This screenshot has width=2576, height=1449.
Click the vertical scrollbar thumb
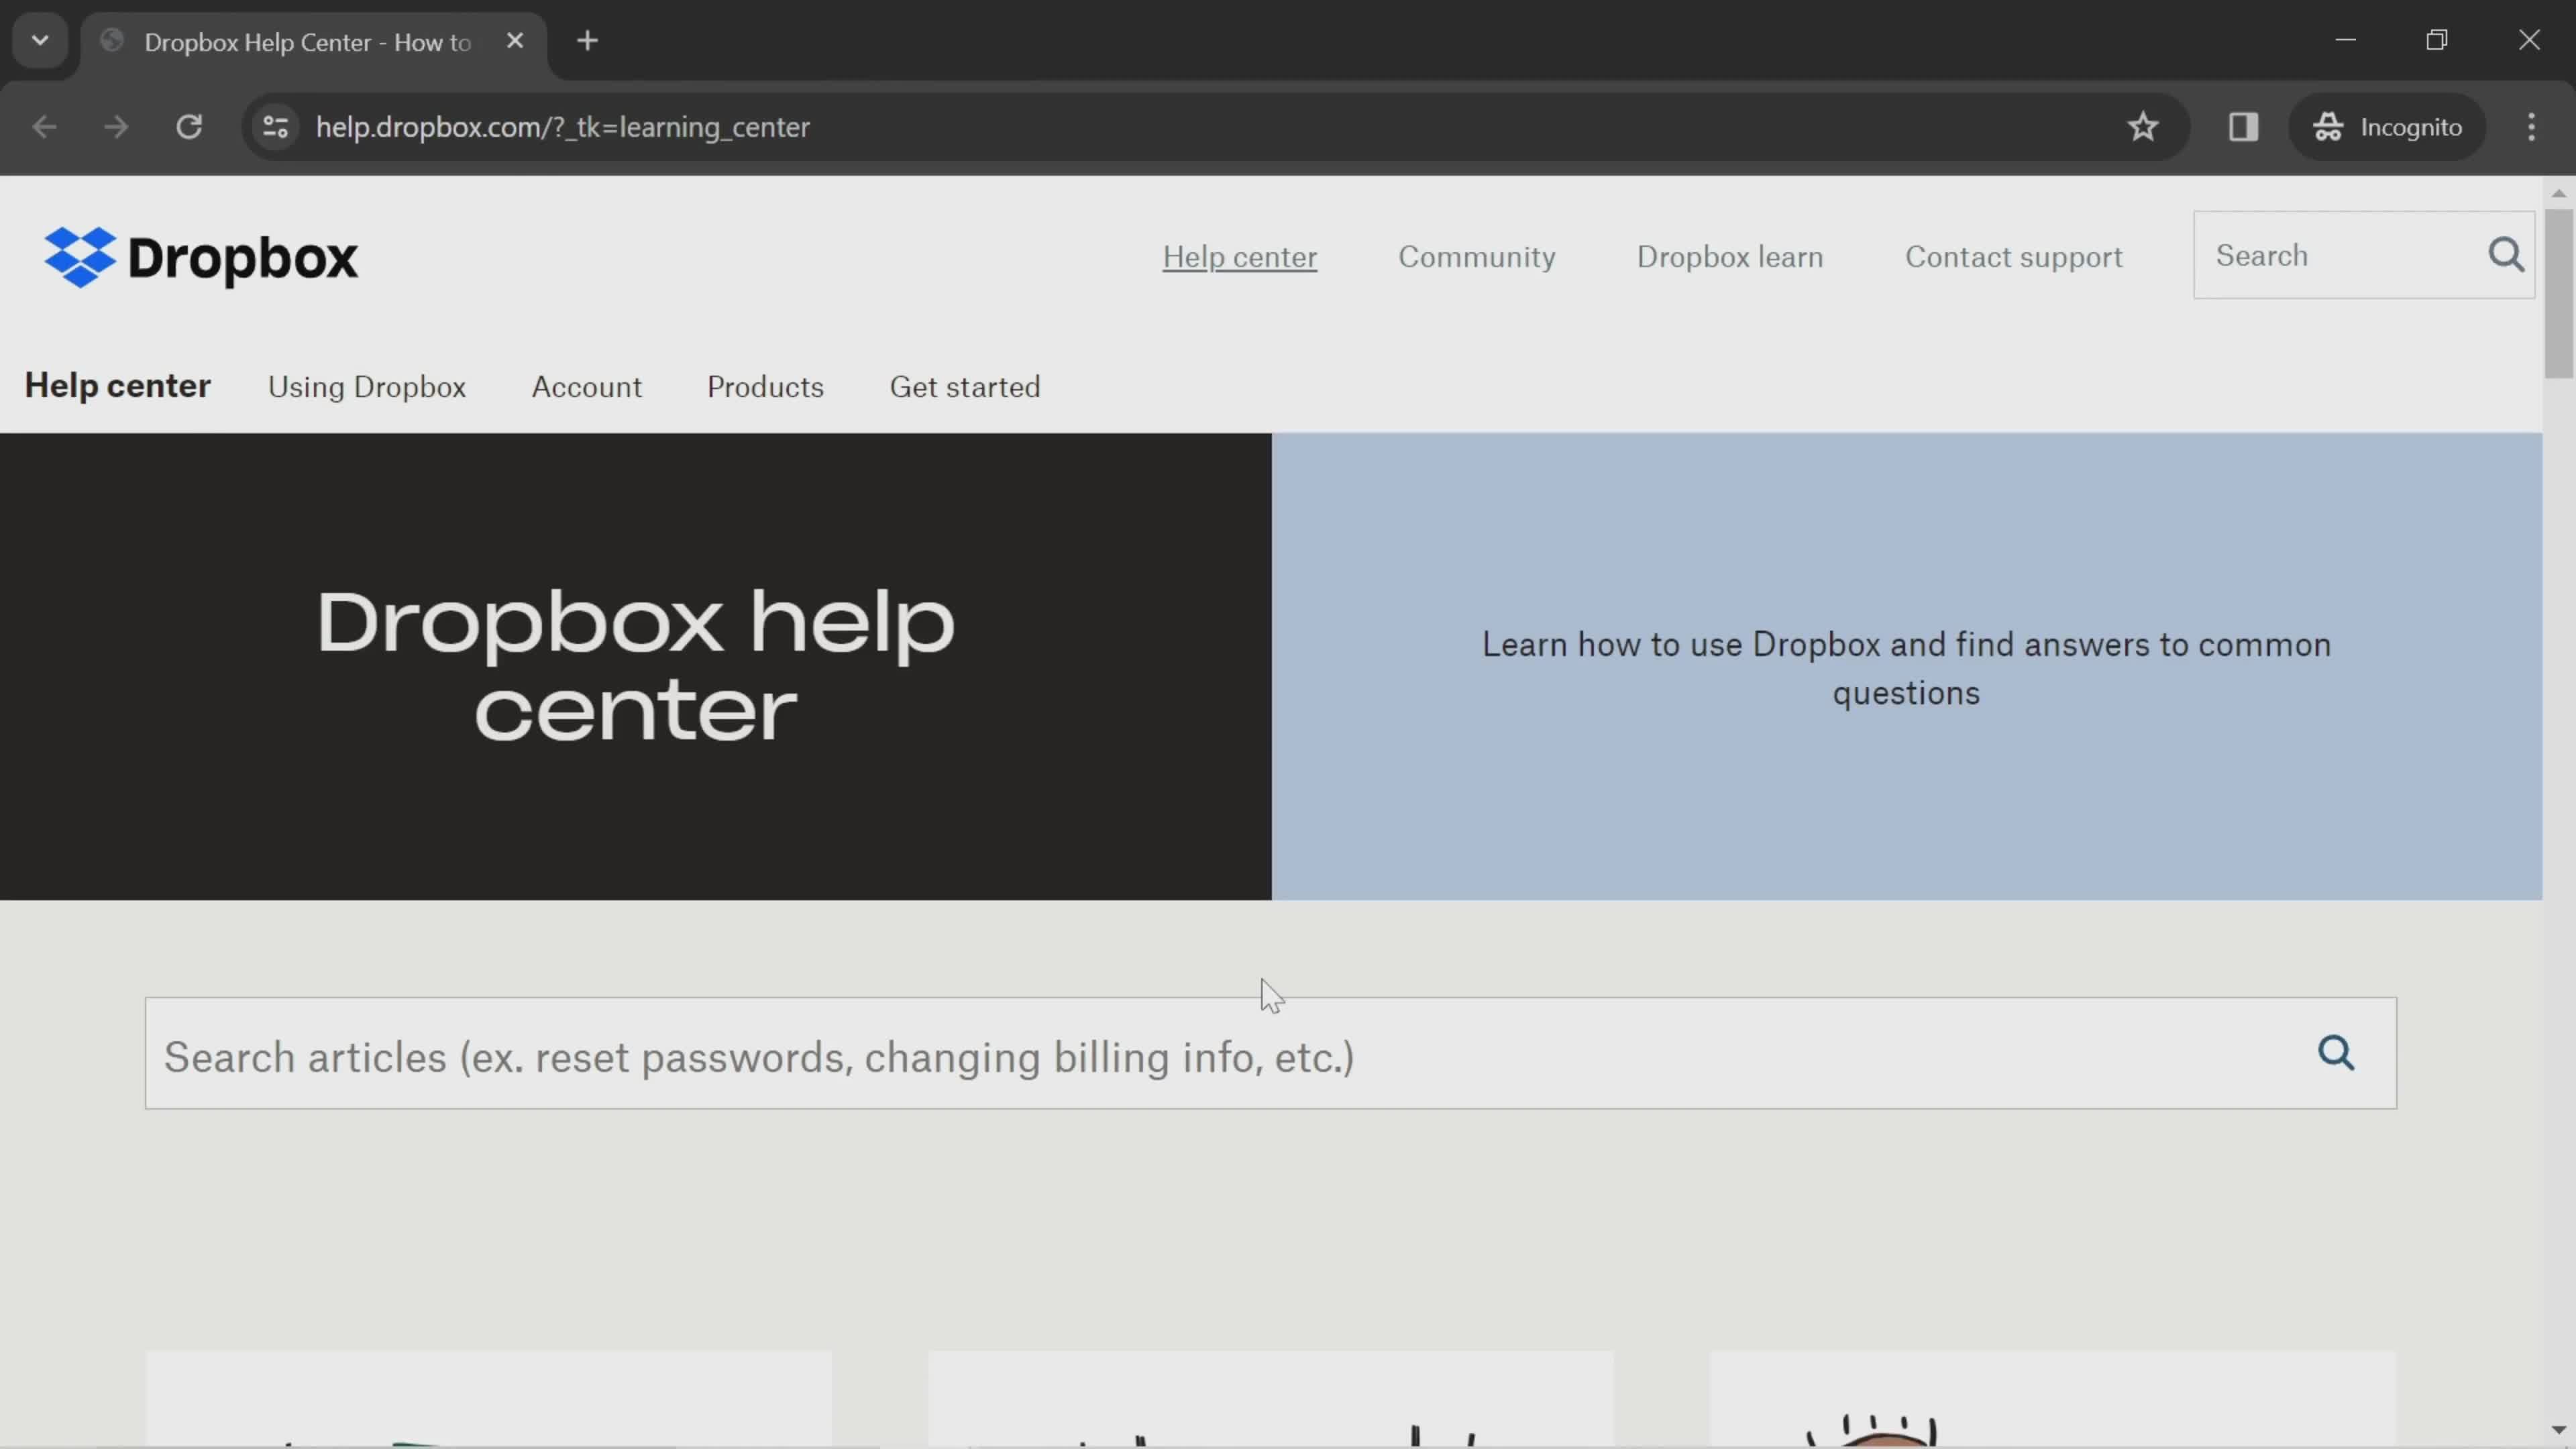point(2558,293)
